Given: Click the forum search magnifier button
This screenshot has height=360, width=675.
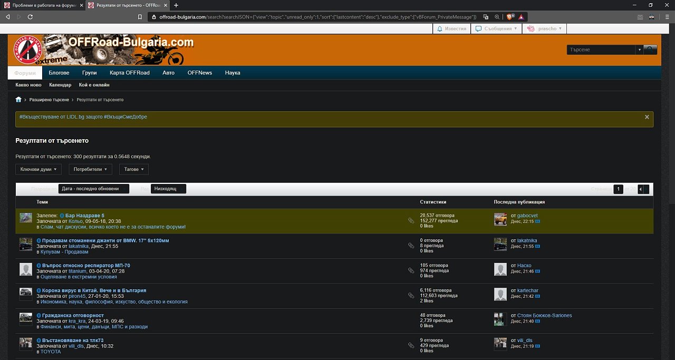Looking at the screenshot, I should (x=651, y=50).
